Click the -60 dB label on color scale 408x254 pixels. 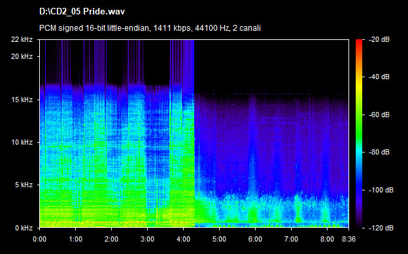coord(379,115)
